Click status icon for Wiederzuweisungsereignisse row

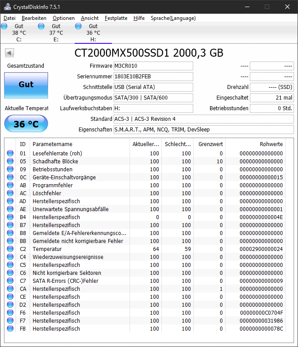coord(10,257)
